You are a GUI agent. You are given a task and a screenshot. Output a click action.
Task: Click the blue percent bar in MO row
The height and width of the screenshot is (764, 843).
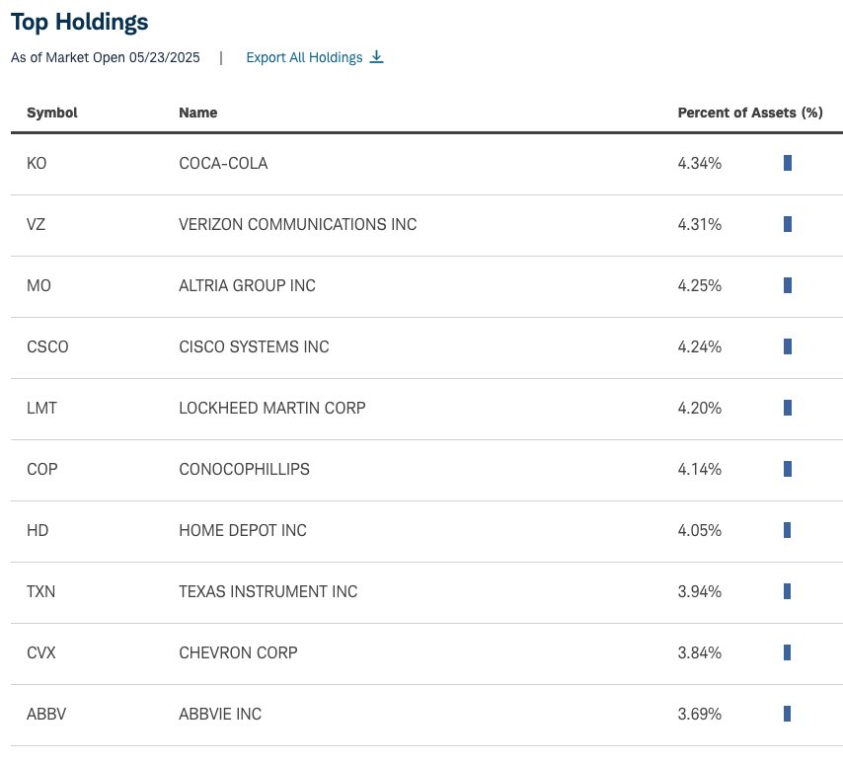click(x=788, y=285)
